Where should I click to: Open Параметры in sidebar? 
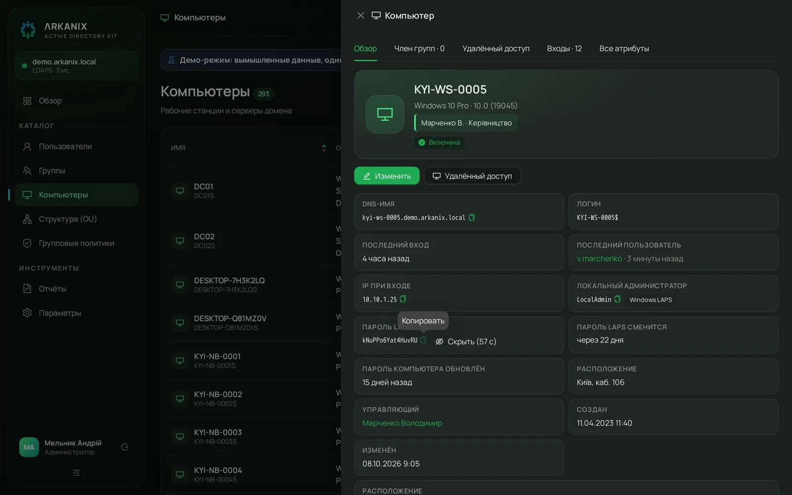[x=76, y=313]
